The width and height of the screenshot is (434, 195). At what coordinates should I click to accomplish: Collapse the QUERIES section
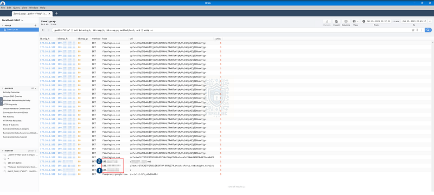pos(3,88)
